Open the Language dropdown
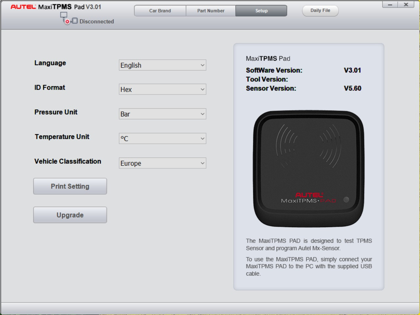The width and height of the screenshot is (420, 315). [162, 65]
